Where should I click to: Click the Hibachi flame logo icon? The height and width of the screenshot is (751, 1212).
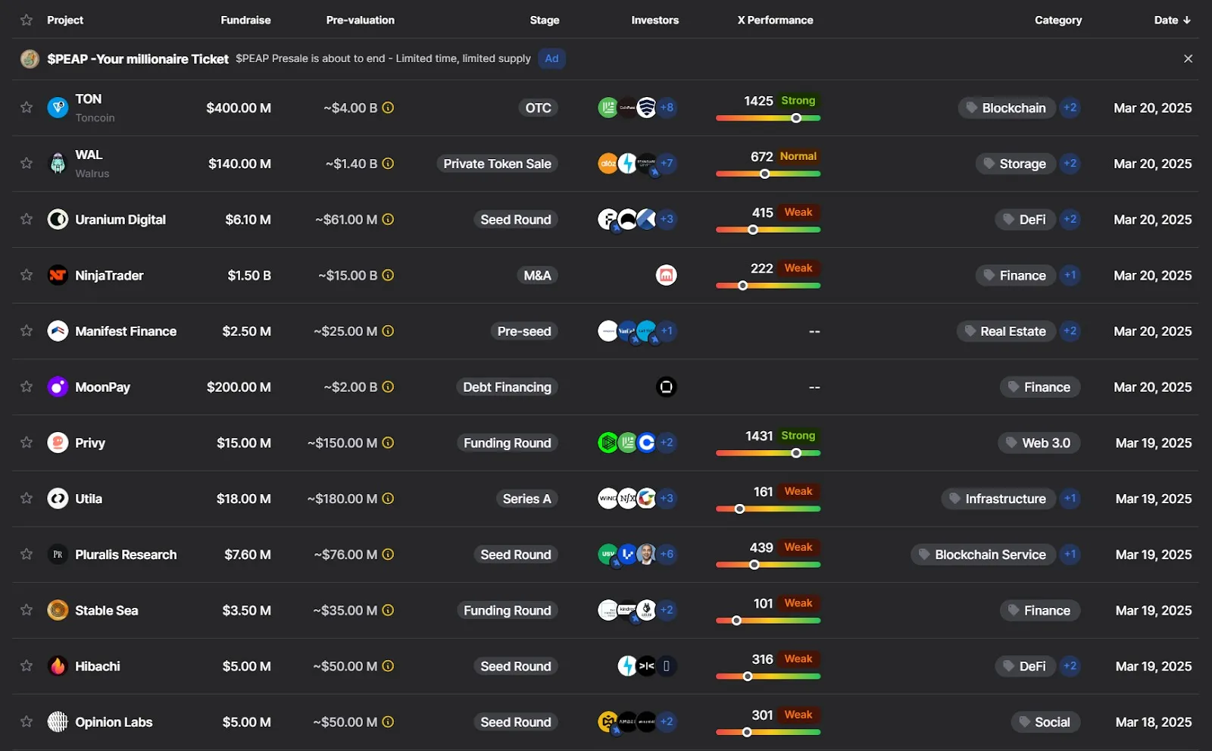point(58,666)
